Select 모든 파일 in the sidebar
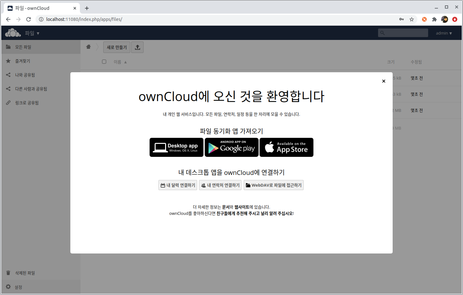 click(x=41, y=47)
